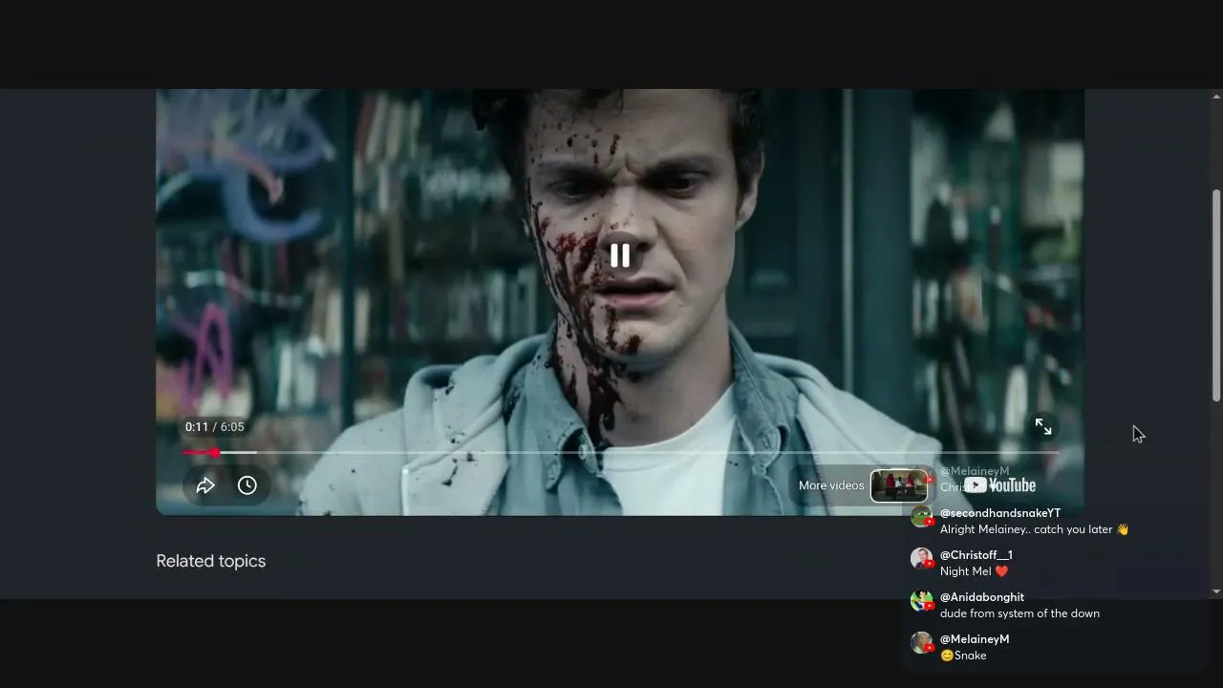Select the username @secondhandsnakeYT
Viewport: 1223px width, 688px height.
click(x=1000, y=513)
